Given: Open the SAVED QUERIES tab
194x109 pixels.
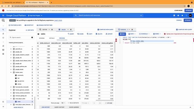Looking at the screenshot, I should pyautogui.click(x=74, y=107).
